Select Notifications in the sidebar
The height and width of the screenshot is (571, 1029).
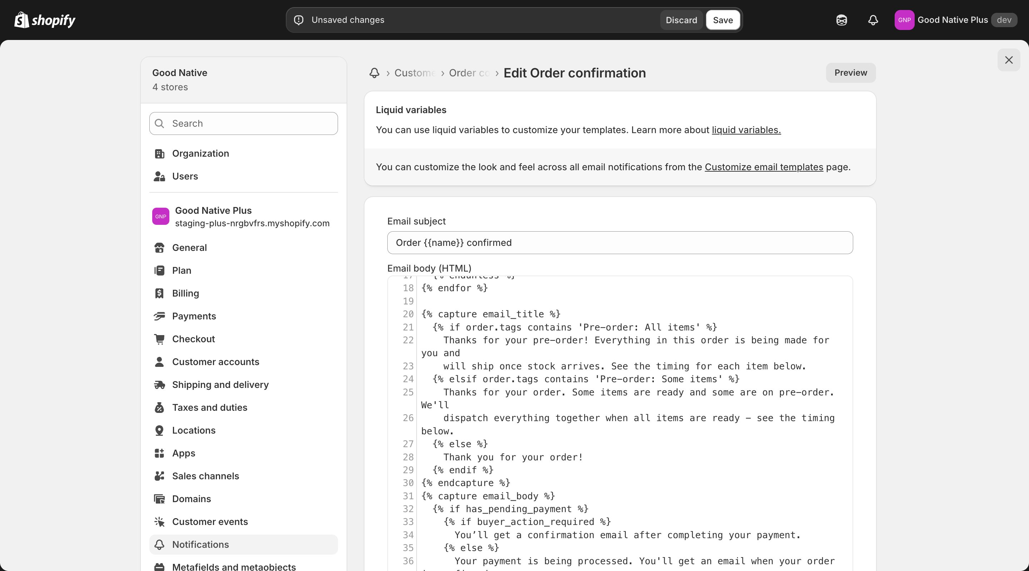[243, 545]
